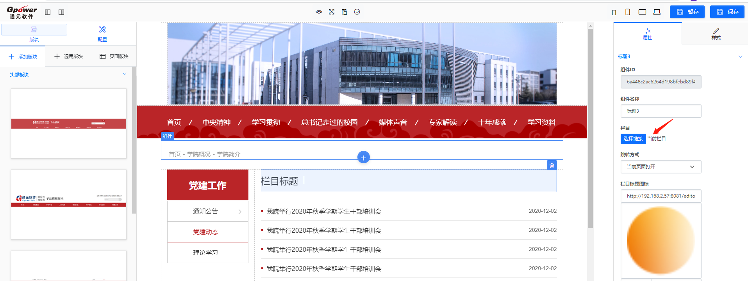
Task: Open the 配置 tab in left panel
Action: pyautogui.click(x=102, y=34)
